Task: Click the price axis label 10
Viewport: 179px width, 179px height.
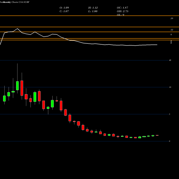Action: [170, 87]
